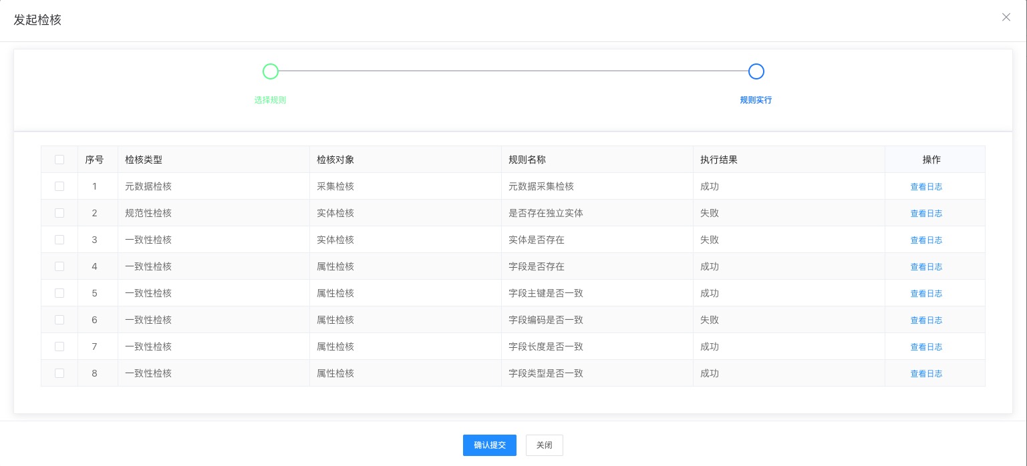Open 查看日志 for 元数据采集检核
Image resolution: width=1027 pixels, height=466 pixels.
pos(926,186)
